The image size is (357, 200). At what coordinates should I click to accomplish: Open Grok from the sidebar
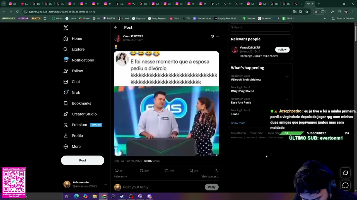coord(72,92)
